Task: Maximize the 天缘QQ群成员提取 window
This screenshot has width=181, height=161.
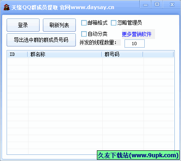Action: (x=157, y=5)
